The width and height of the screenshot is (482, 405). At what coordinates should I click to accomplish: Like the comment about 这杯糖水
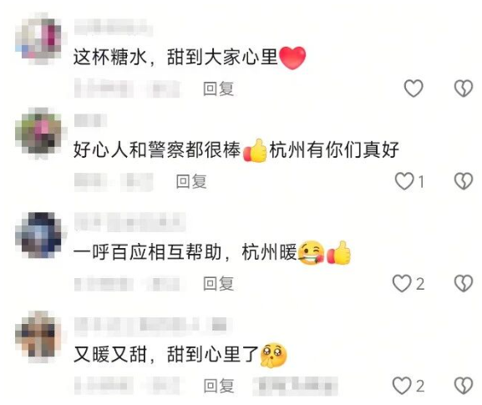pyautogui.click(x=414, y=89)
